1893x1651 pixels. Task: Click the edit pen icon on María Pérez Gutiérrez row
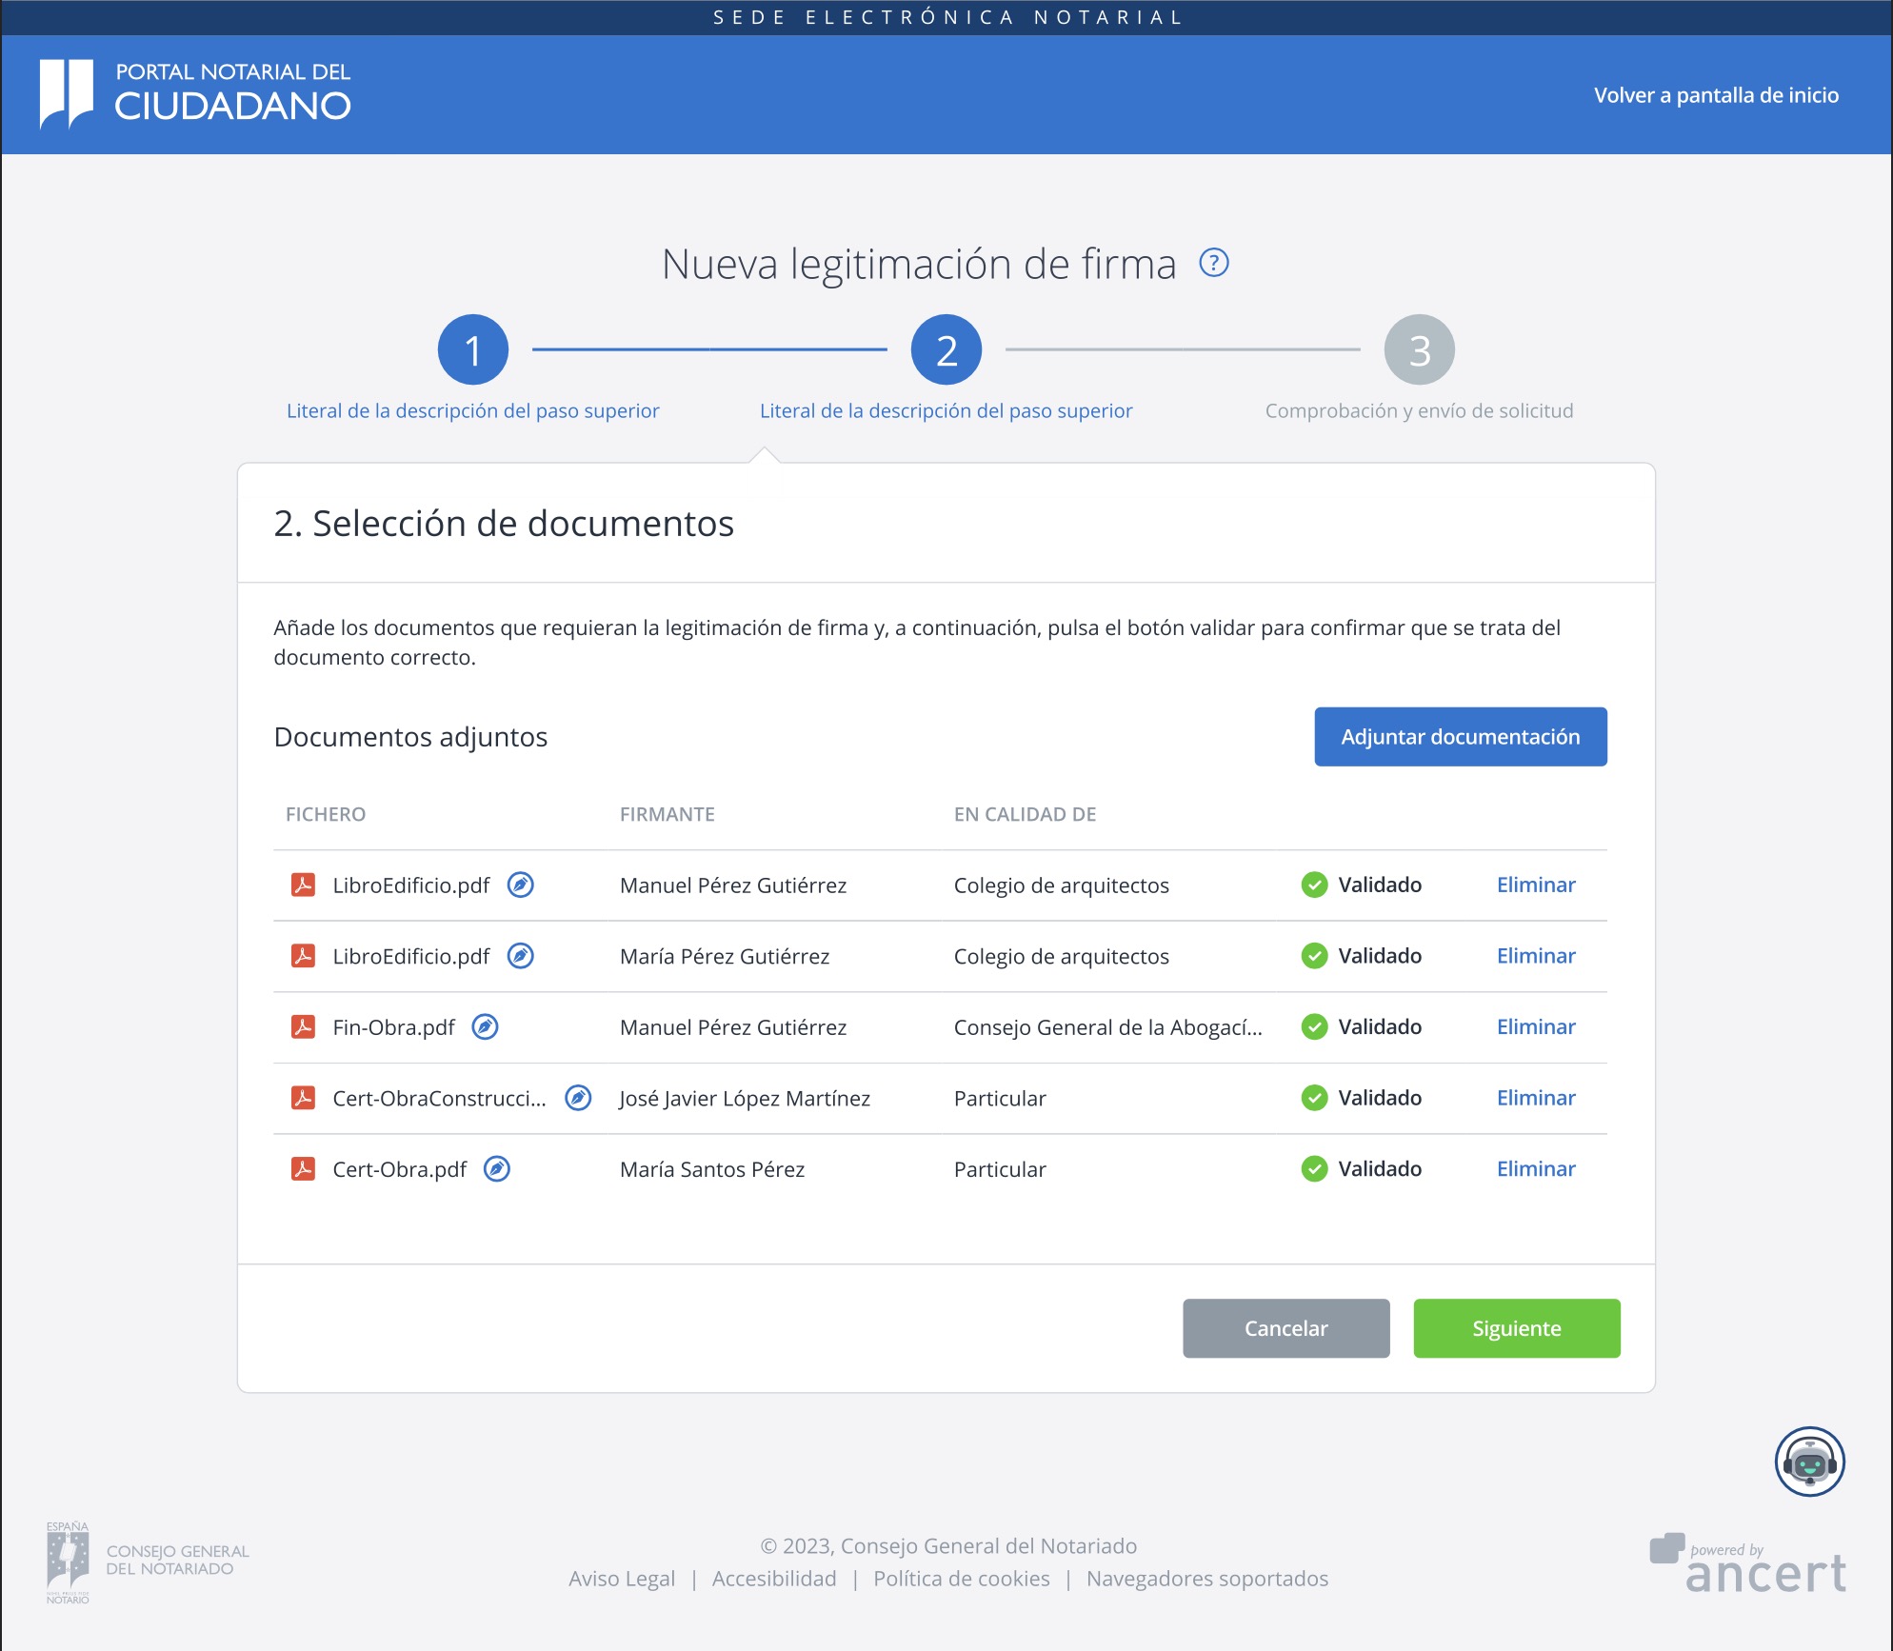[519, 956]
